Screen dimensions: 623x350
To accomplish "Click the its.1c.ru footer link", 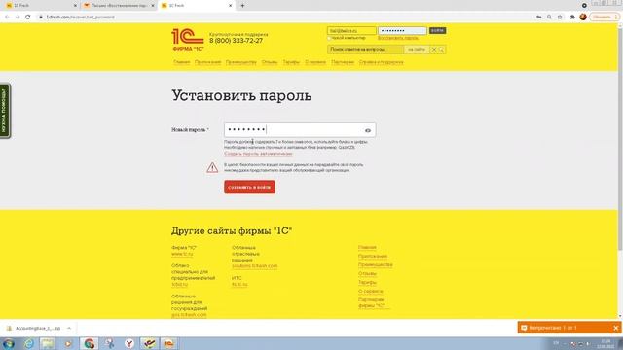I will [239, 284].
